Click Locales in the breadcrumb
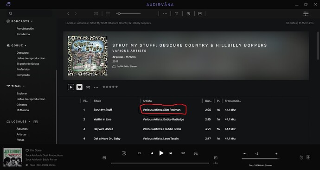The image size is (320, 170). [70, 23]
